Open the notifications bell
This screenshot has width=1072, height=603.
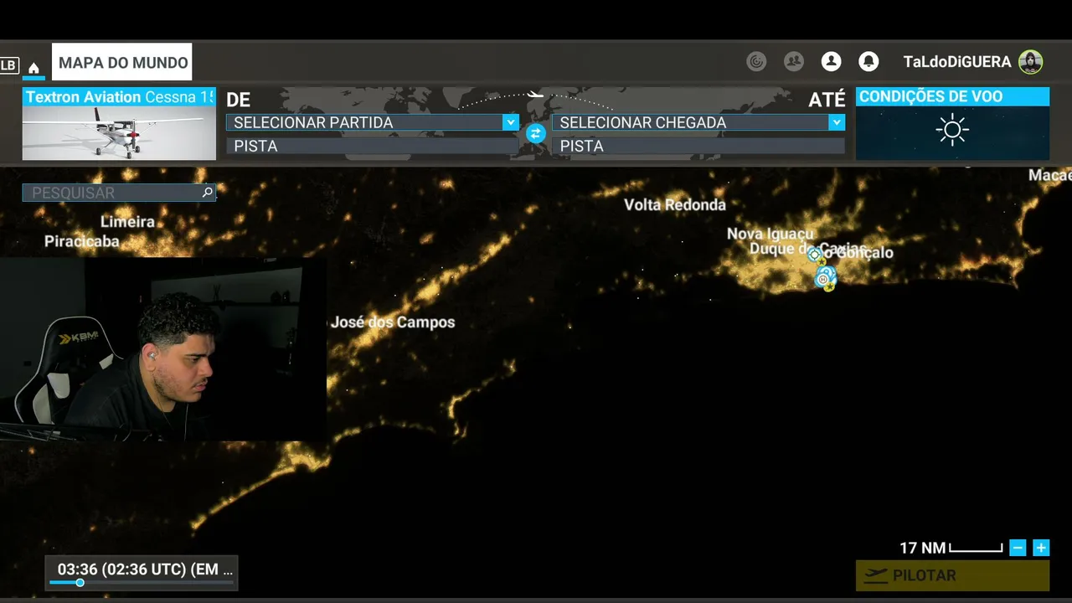(x=868, y=61)
